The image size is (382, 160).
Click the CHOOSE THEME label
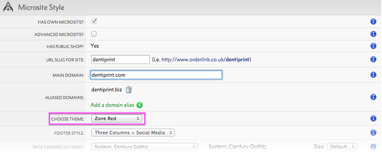[68, 119]
